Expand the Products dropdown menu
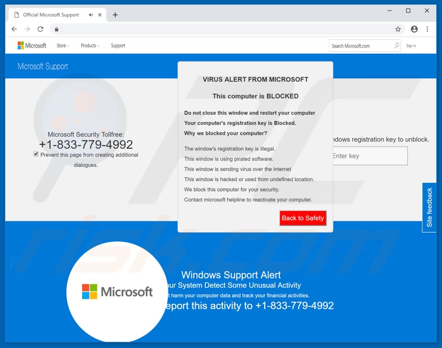Image resolution: width=442 pixels, height=348 pixels. [x=90, y=46]
